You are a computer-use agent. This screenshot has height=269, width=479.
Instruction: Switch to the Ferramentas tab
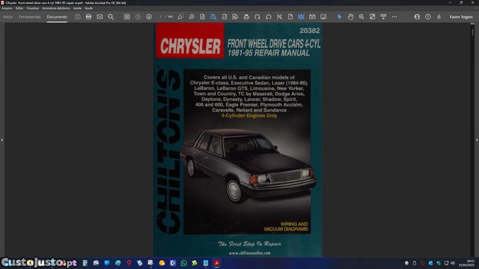29,17
